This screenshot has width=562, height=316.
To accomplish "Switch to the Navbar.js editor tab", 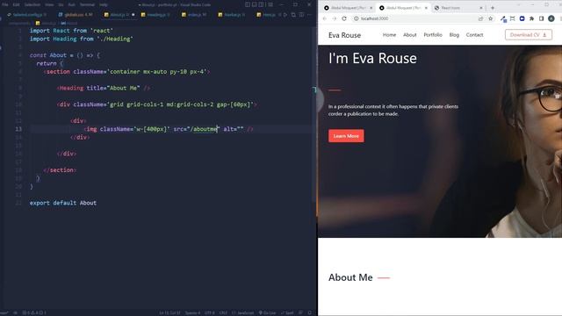I will pyautogui.click(x=232, y=15).
